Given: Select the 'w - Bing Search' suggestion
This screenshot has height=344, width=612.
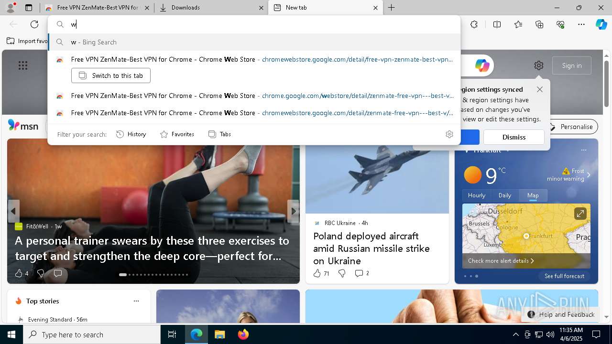Looking at the screenshot, I should (254, 42).
